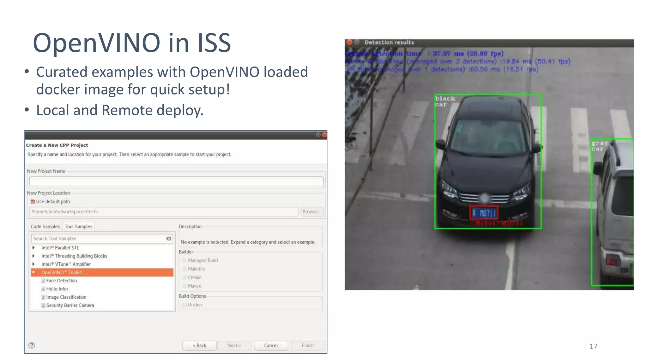
Task: Click the help question mark icon
Action: click(x=32, y=345)
